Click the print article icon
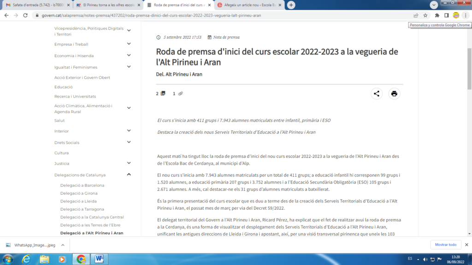 tap(394, 94)
